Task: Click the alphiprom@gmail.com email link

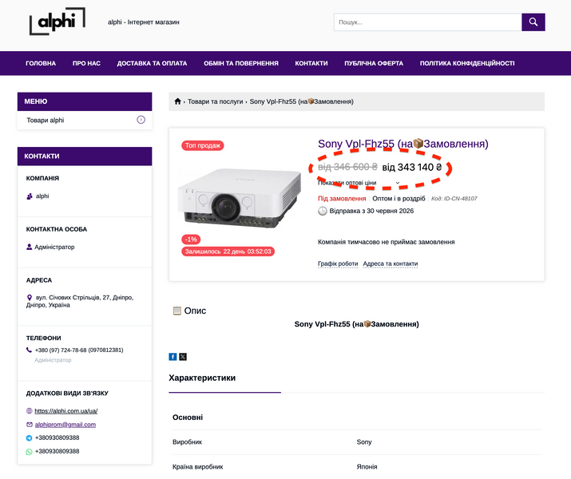Action: pos(65,425)
